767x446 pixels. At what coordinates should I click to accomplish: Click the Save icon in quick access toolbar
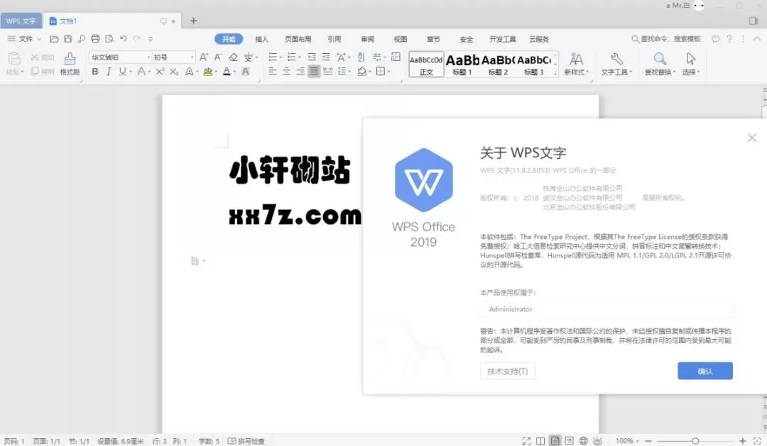tap(68, 39)
